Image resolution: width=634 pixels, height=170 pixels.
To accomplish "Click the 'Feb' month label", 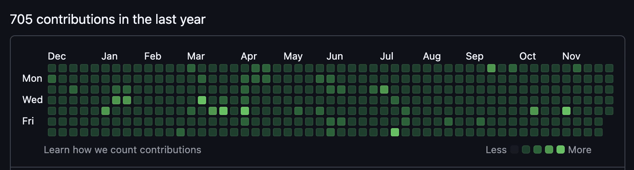I will coord(153,56).
